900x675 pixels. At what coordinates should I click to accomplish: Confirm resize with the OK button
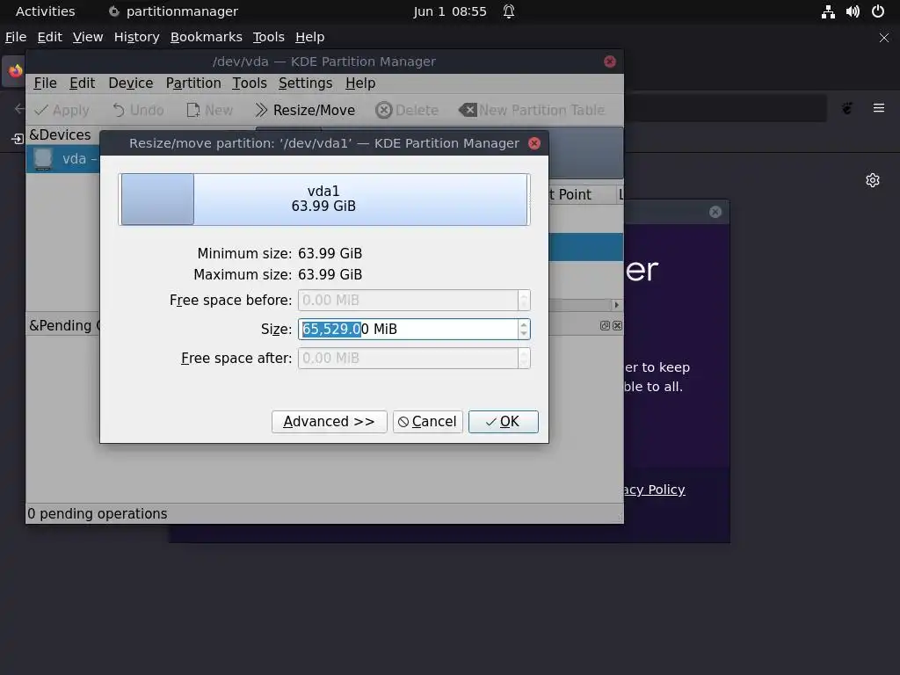point(503,421)
